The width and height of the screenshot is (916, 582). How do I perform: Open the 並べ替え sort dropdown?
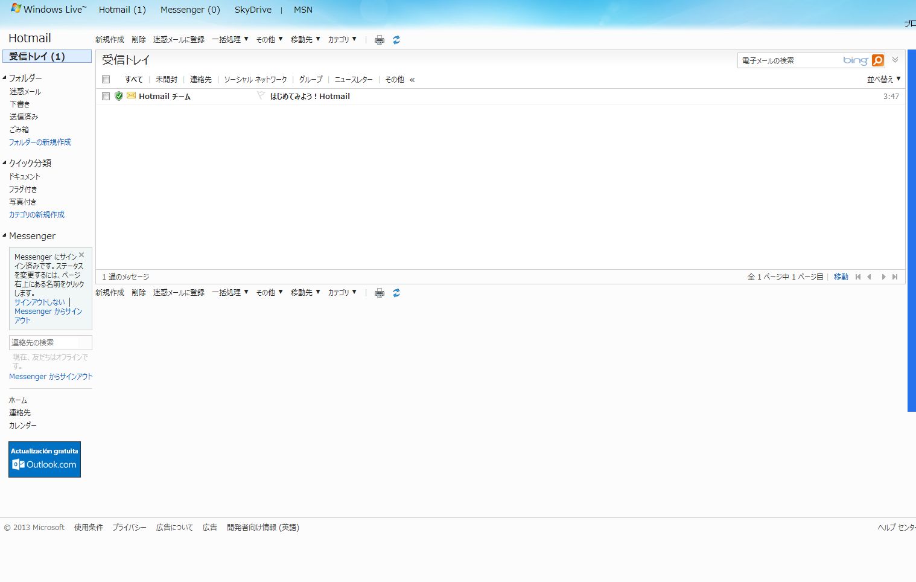(883, 79)
